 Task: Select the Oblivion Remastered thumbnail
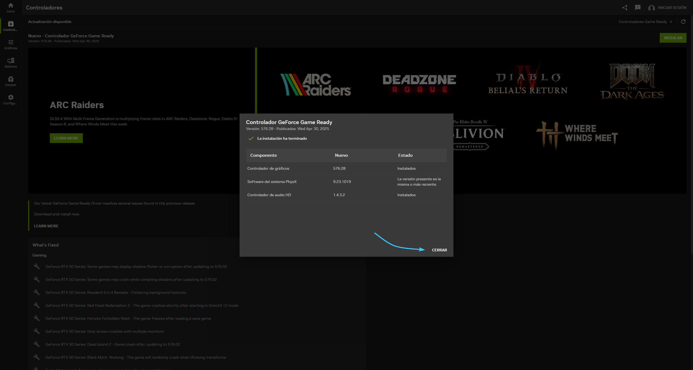click(x=478, y=135)
